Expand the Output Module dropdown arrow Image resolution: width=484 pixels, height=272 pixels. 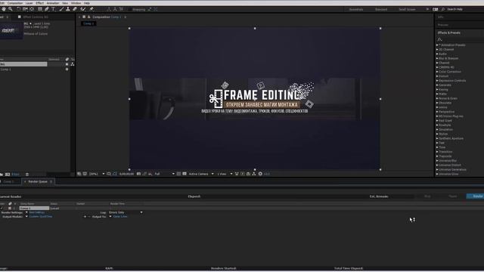coord(26,217)
